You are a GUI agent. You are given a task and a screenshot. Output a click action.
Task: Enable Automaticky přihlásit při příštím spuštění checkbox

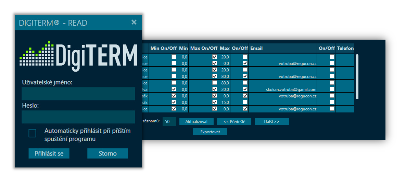pos(33,133)
